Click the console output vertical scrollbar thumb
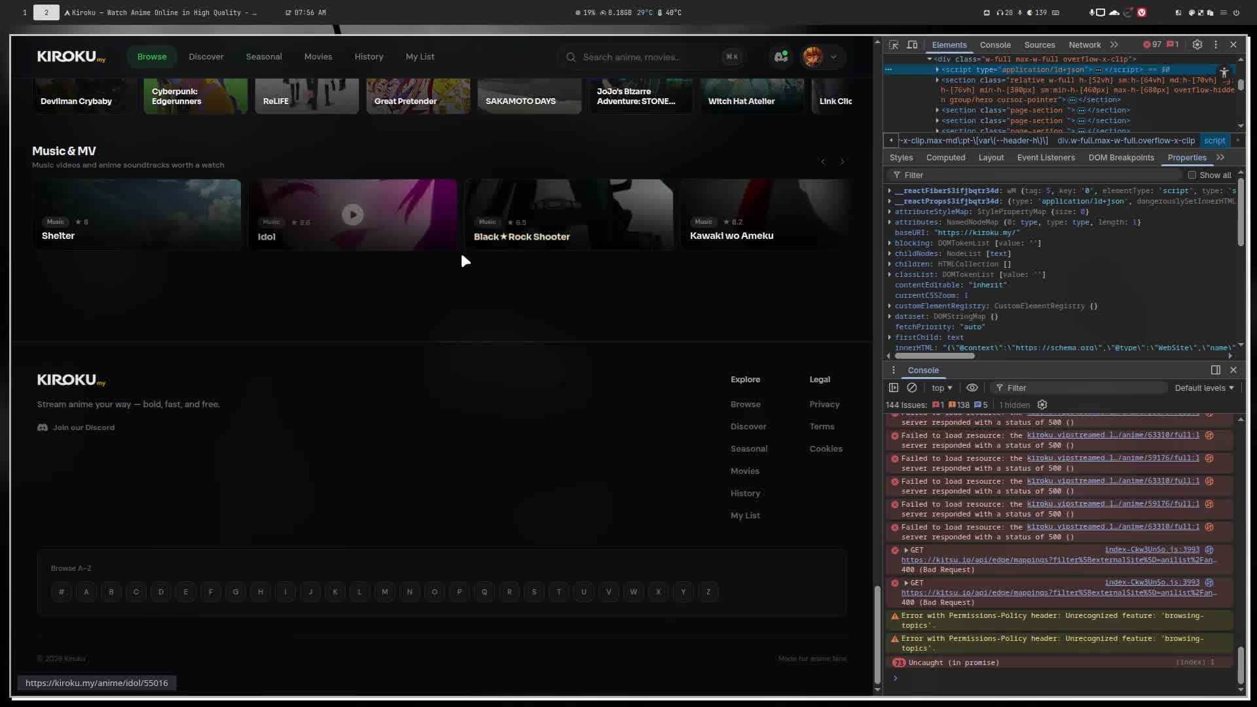Viewport: 1257px width, 707px height. 1241,666
